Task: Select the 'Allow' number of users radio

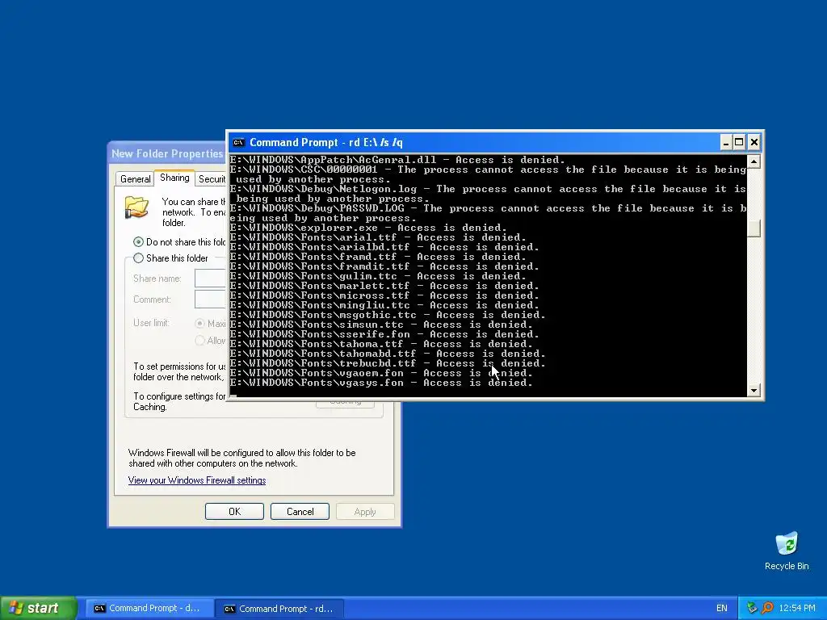Action: point(200,340)
